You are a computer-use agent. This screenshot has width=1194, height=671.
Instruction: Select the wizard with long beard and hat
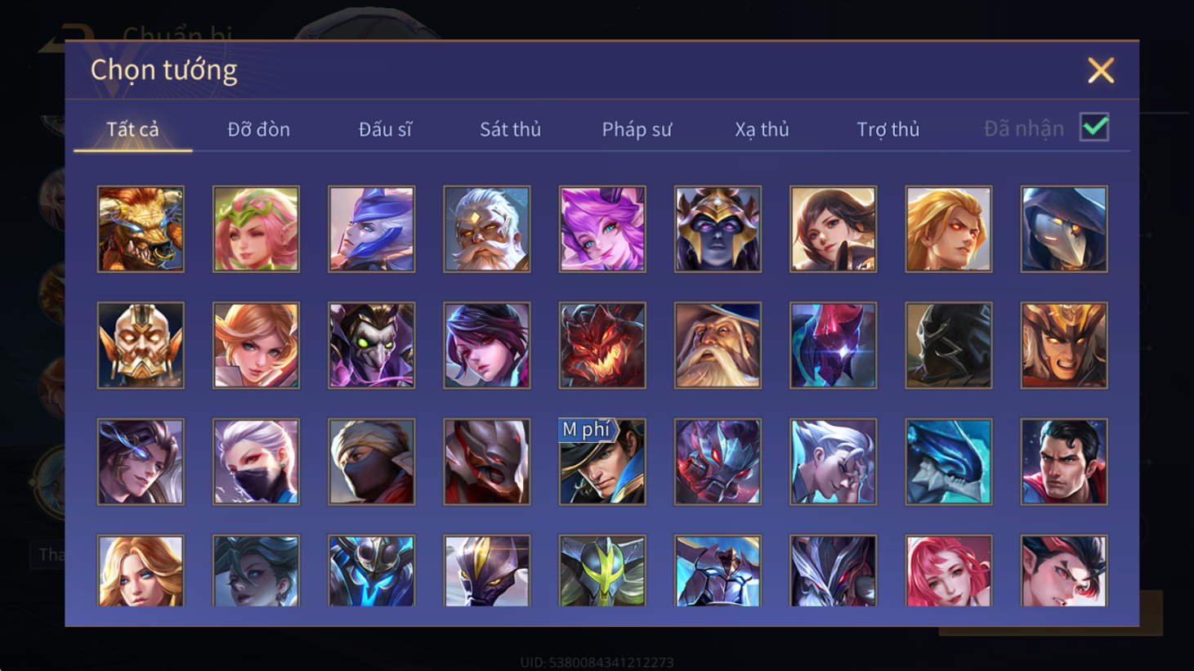point(718,345)
